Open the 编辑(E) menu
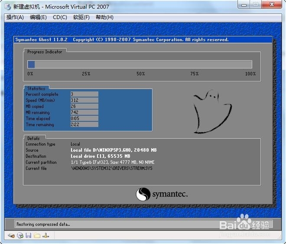The image size is (286, 244). coord(38,17)
